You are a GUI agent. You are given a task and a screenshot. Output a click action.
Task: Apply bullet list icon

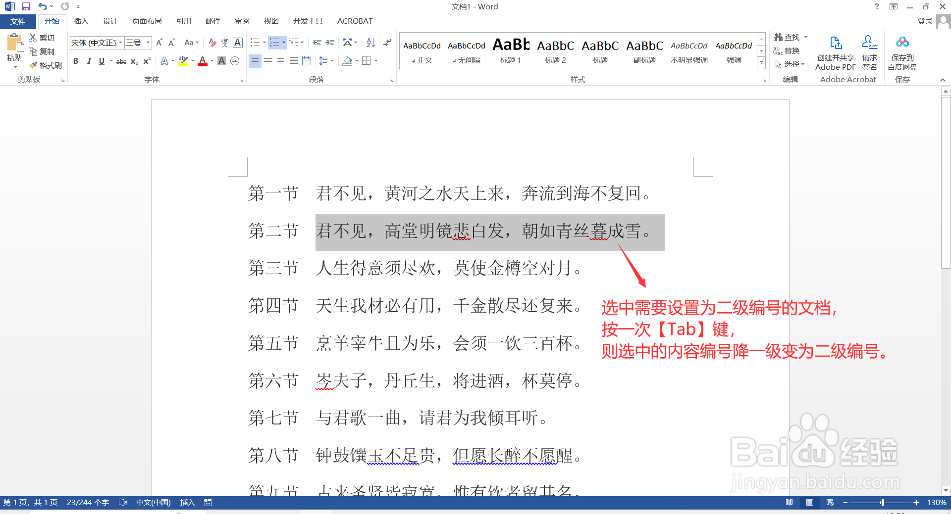[255, 43]
